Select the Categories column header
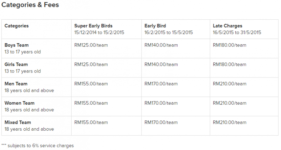 pyautogui.click(x=16, y=26)
